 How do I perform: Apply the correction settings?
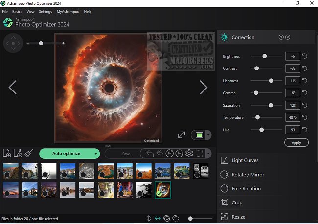pyautogui.click(x=296, y=143)
